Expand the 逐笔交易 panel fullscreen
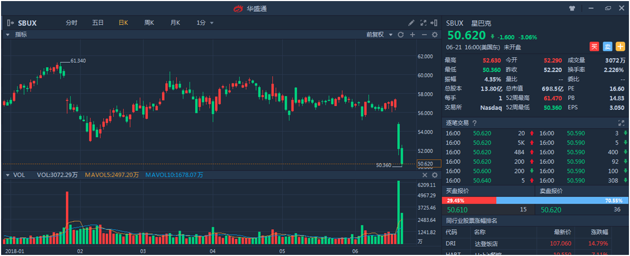Viewport: 630px width, 256px height. (x=621, y=123)
